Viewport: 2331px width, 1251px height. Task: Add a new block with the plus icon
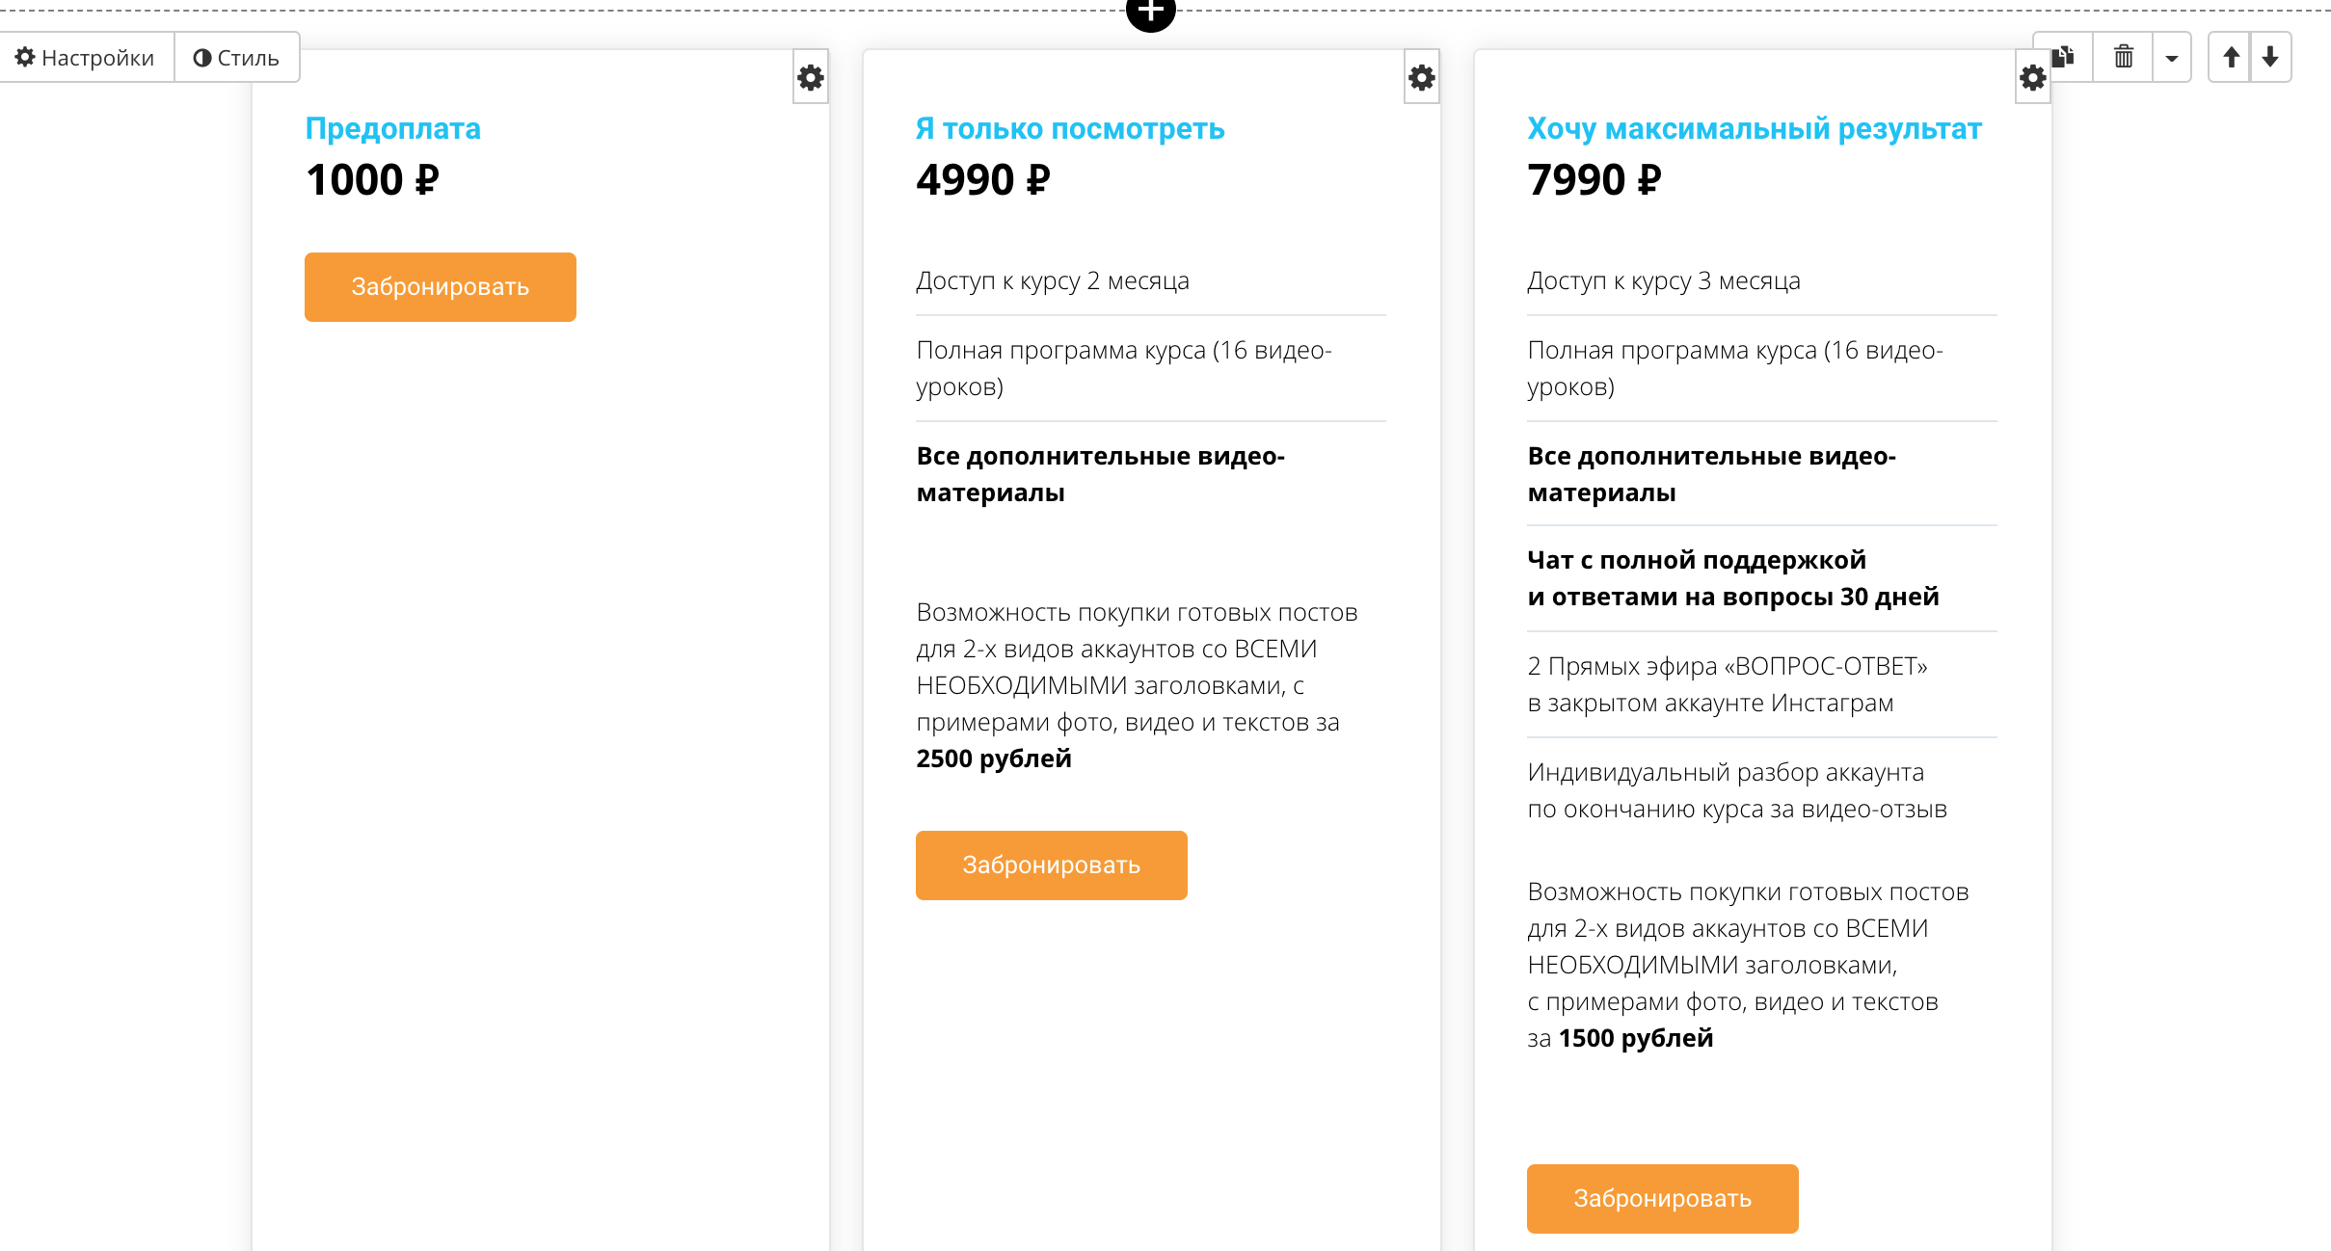pyautogui.click(x=1151, y=12)
